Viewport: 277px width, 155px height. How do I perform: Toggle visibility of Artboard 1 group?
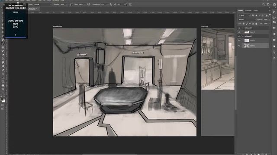click(x=239, y=36)
